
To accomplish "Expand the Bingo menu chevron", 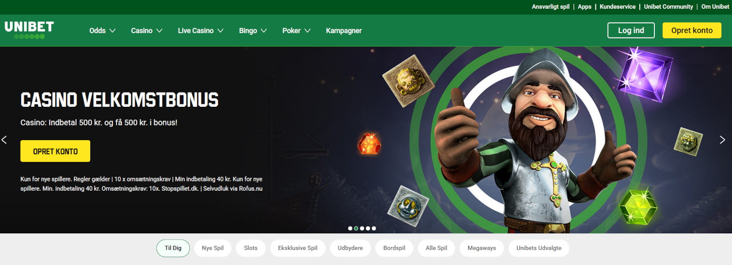I will [264, 30].
